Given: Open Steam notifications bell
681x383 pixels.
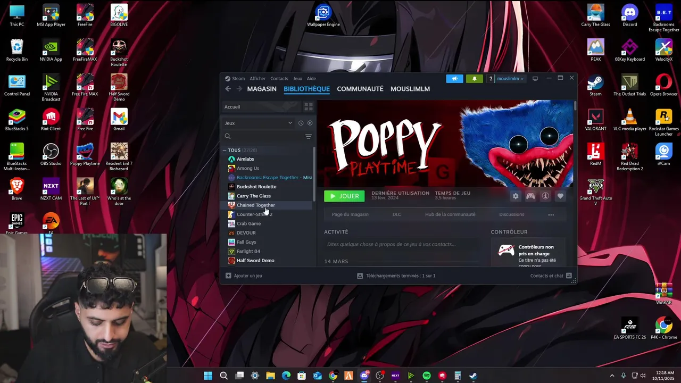Looking at the screenshot, I should coord(475,79).
